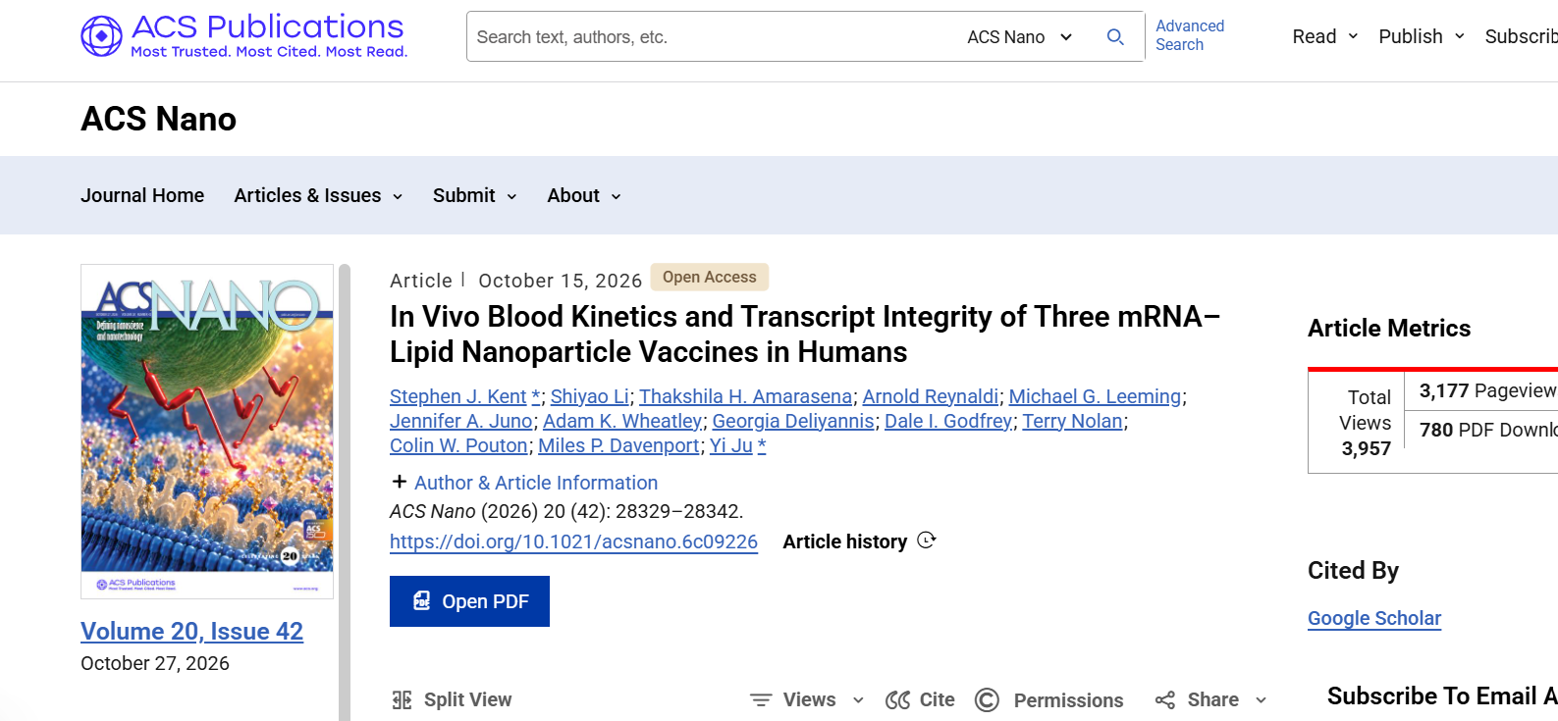Open the Read dropdown in header
Image resolution: width=1558 pixels, height=721 pixels.
tap(1325, 36)
